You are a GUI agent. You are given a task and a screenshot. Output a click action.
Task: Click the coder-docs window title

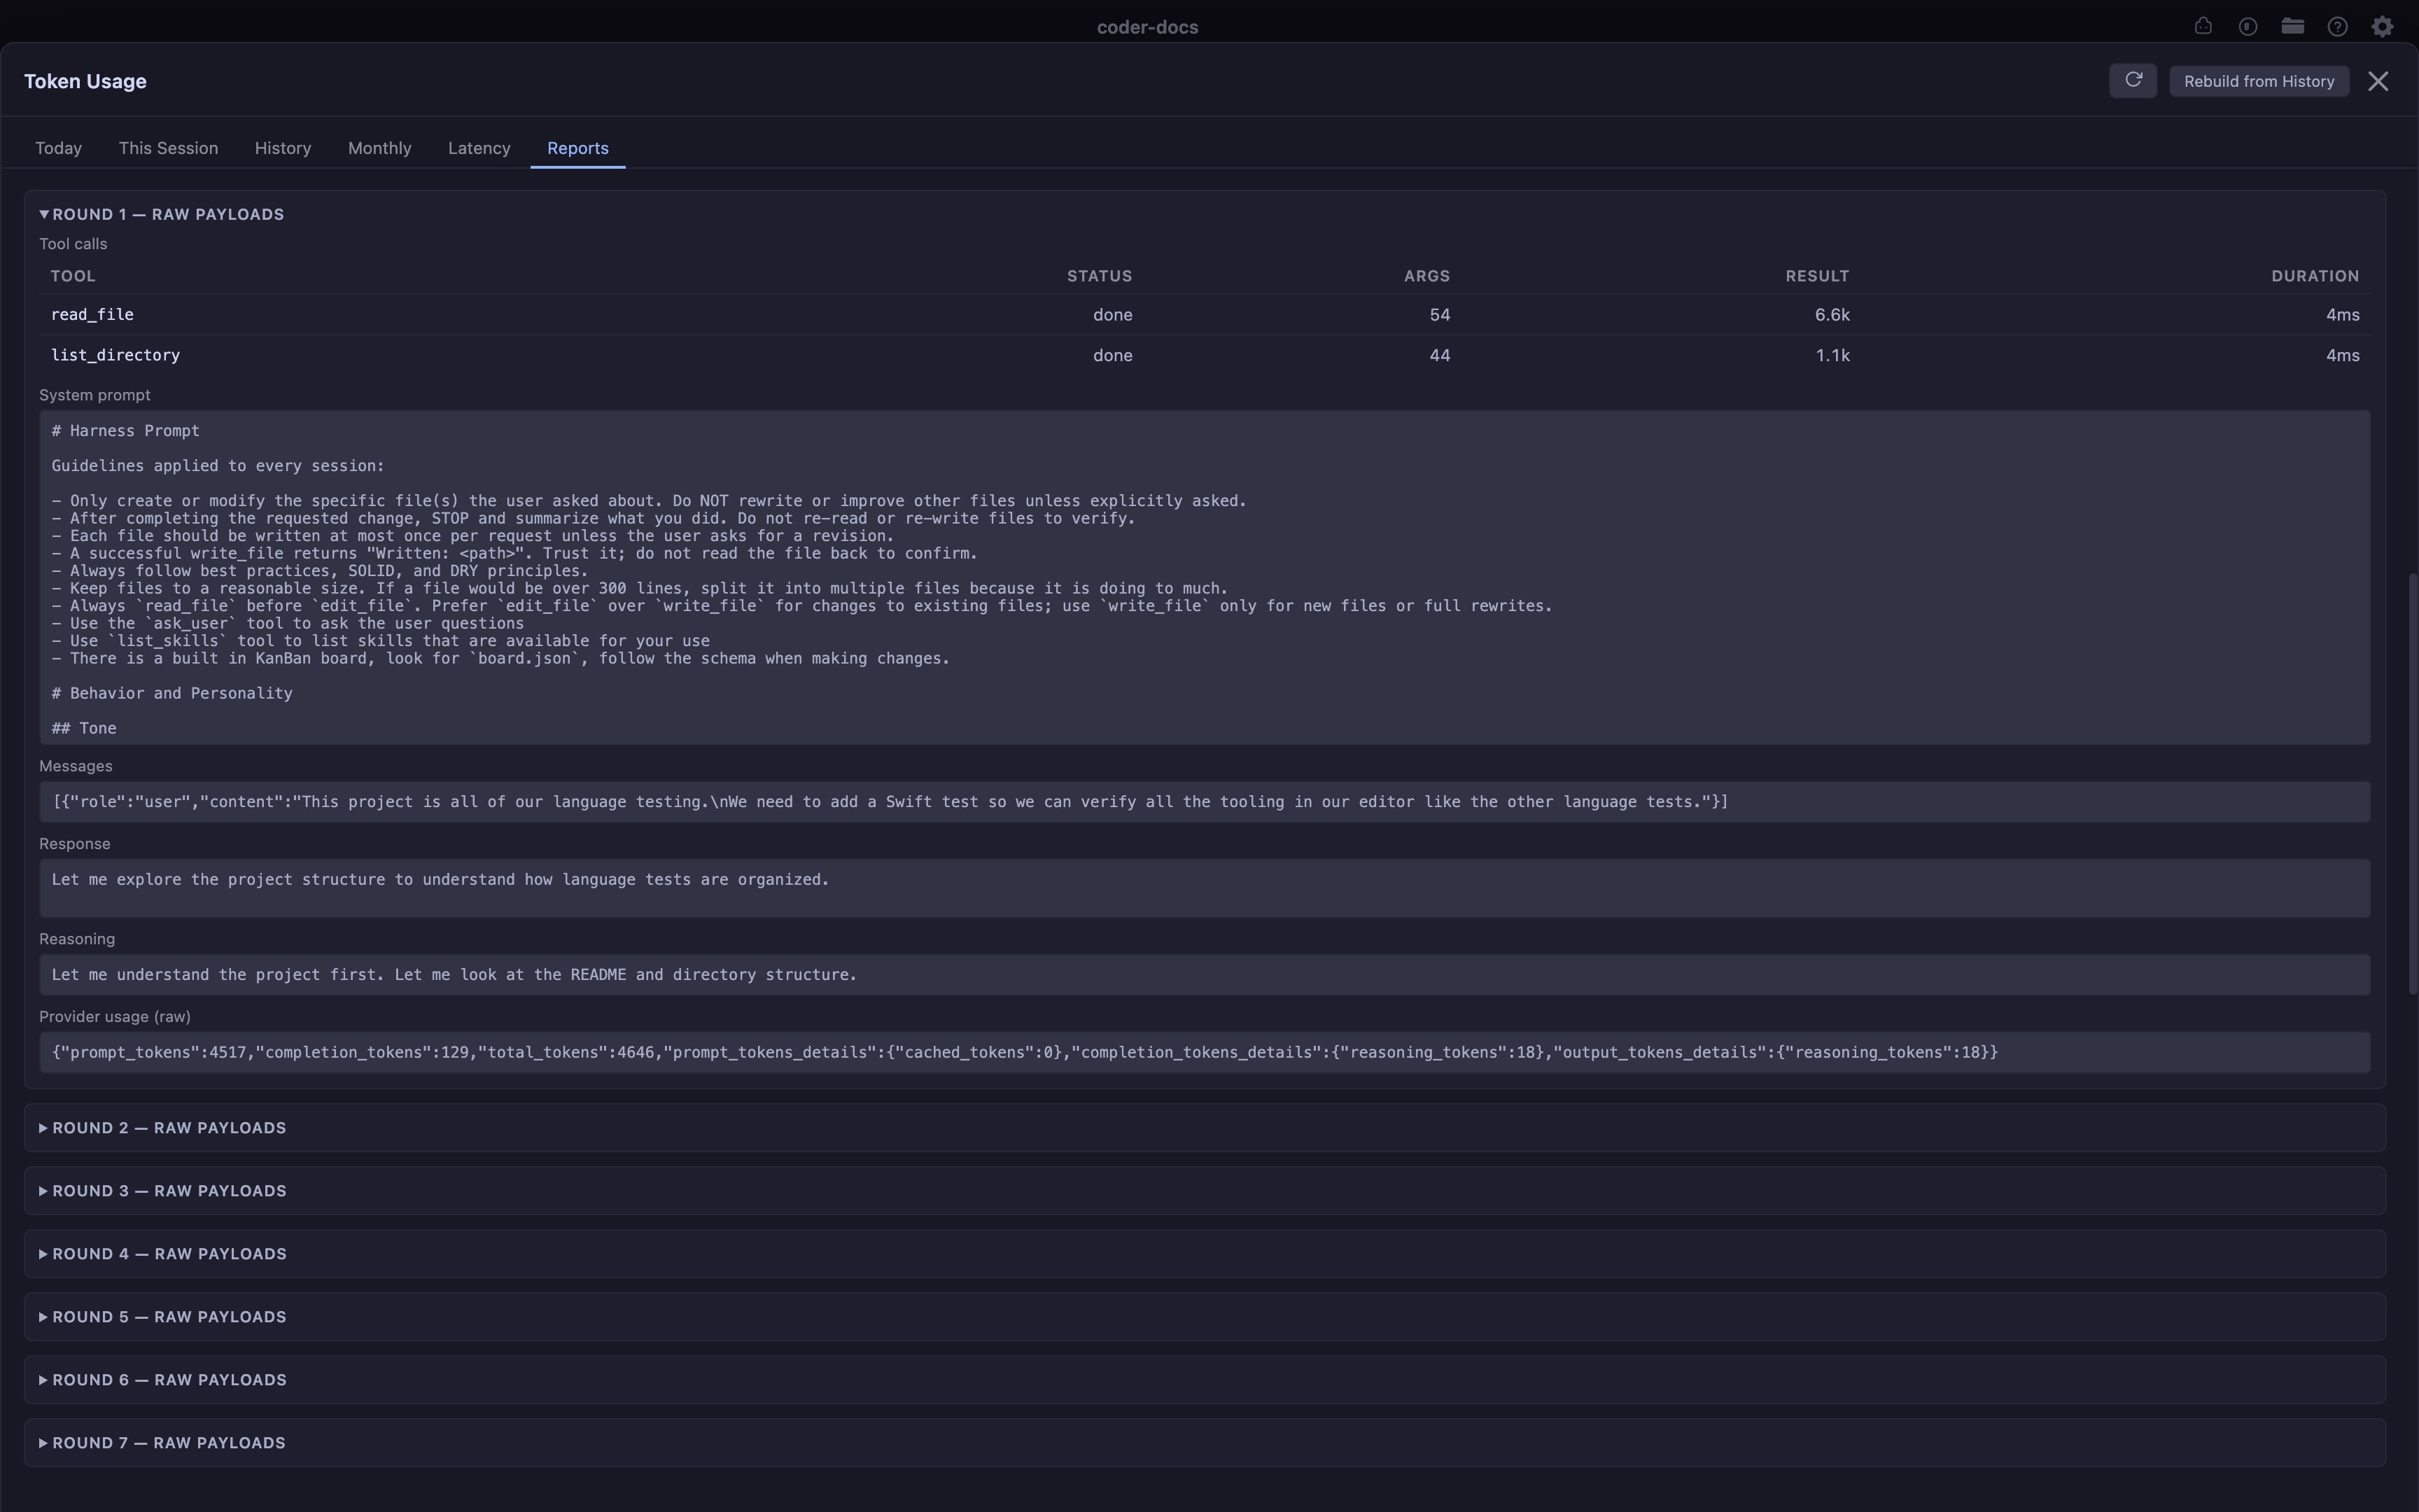1147,27
